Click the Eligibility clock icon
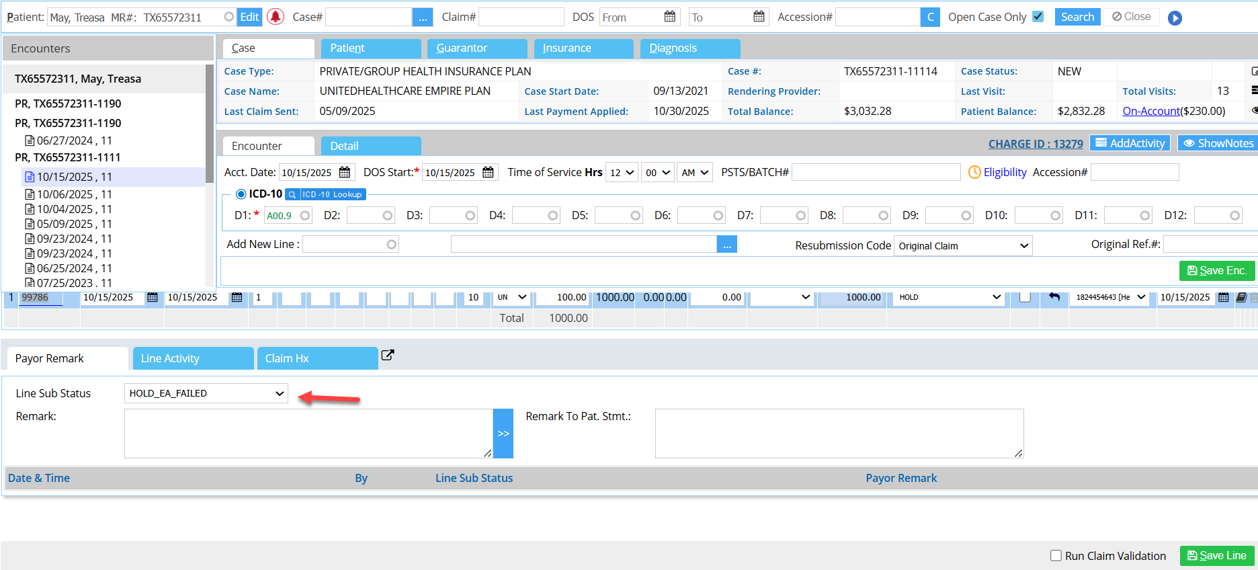Image resolution: width=1258 pixels, height=570 pixels. [974, 172]
